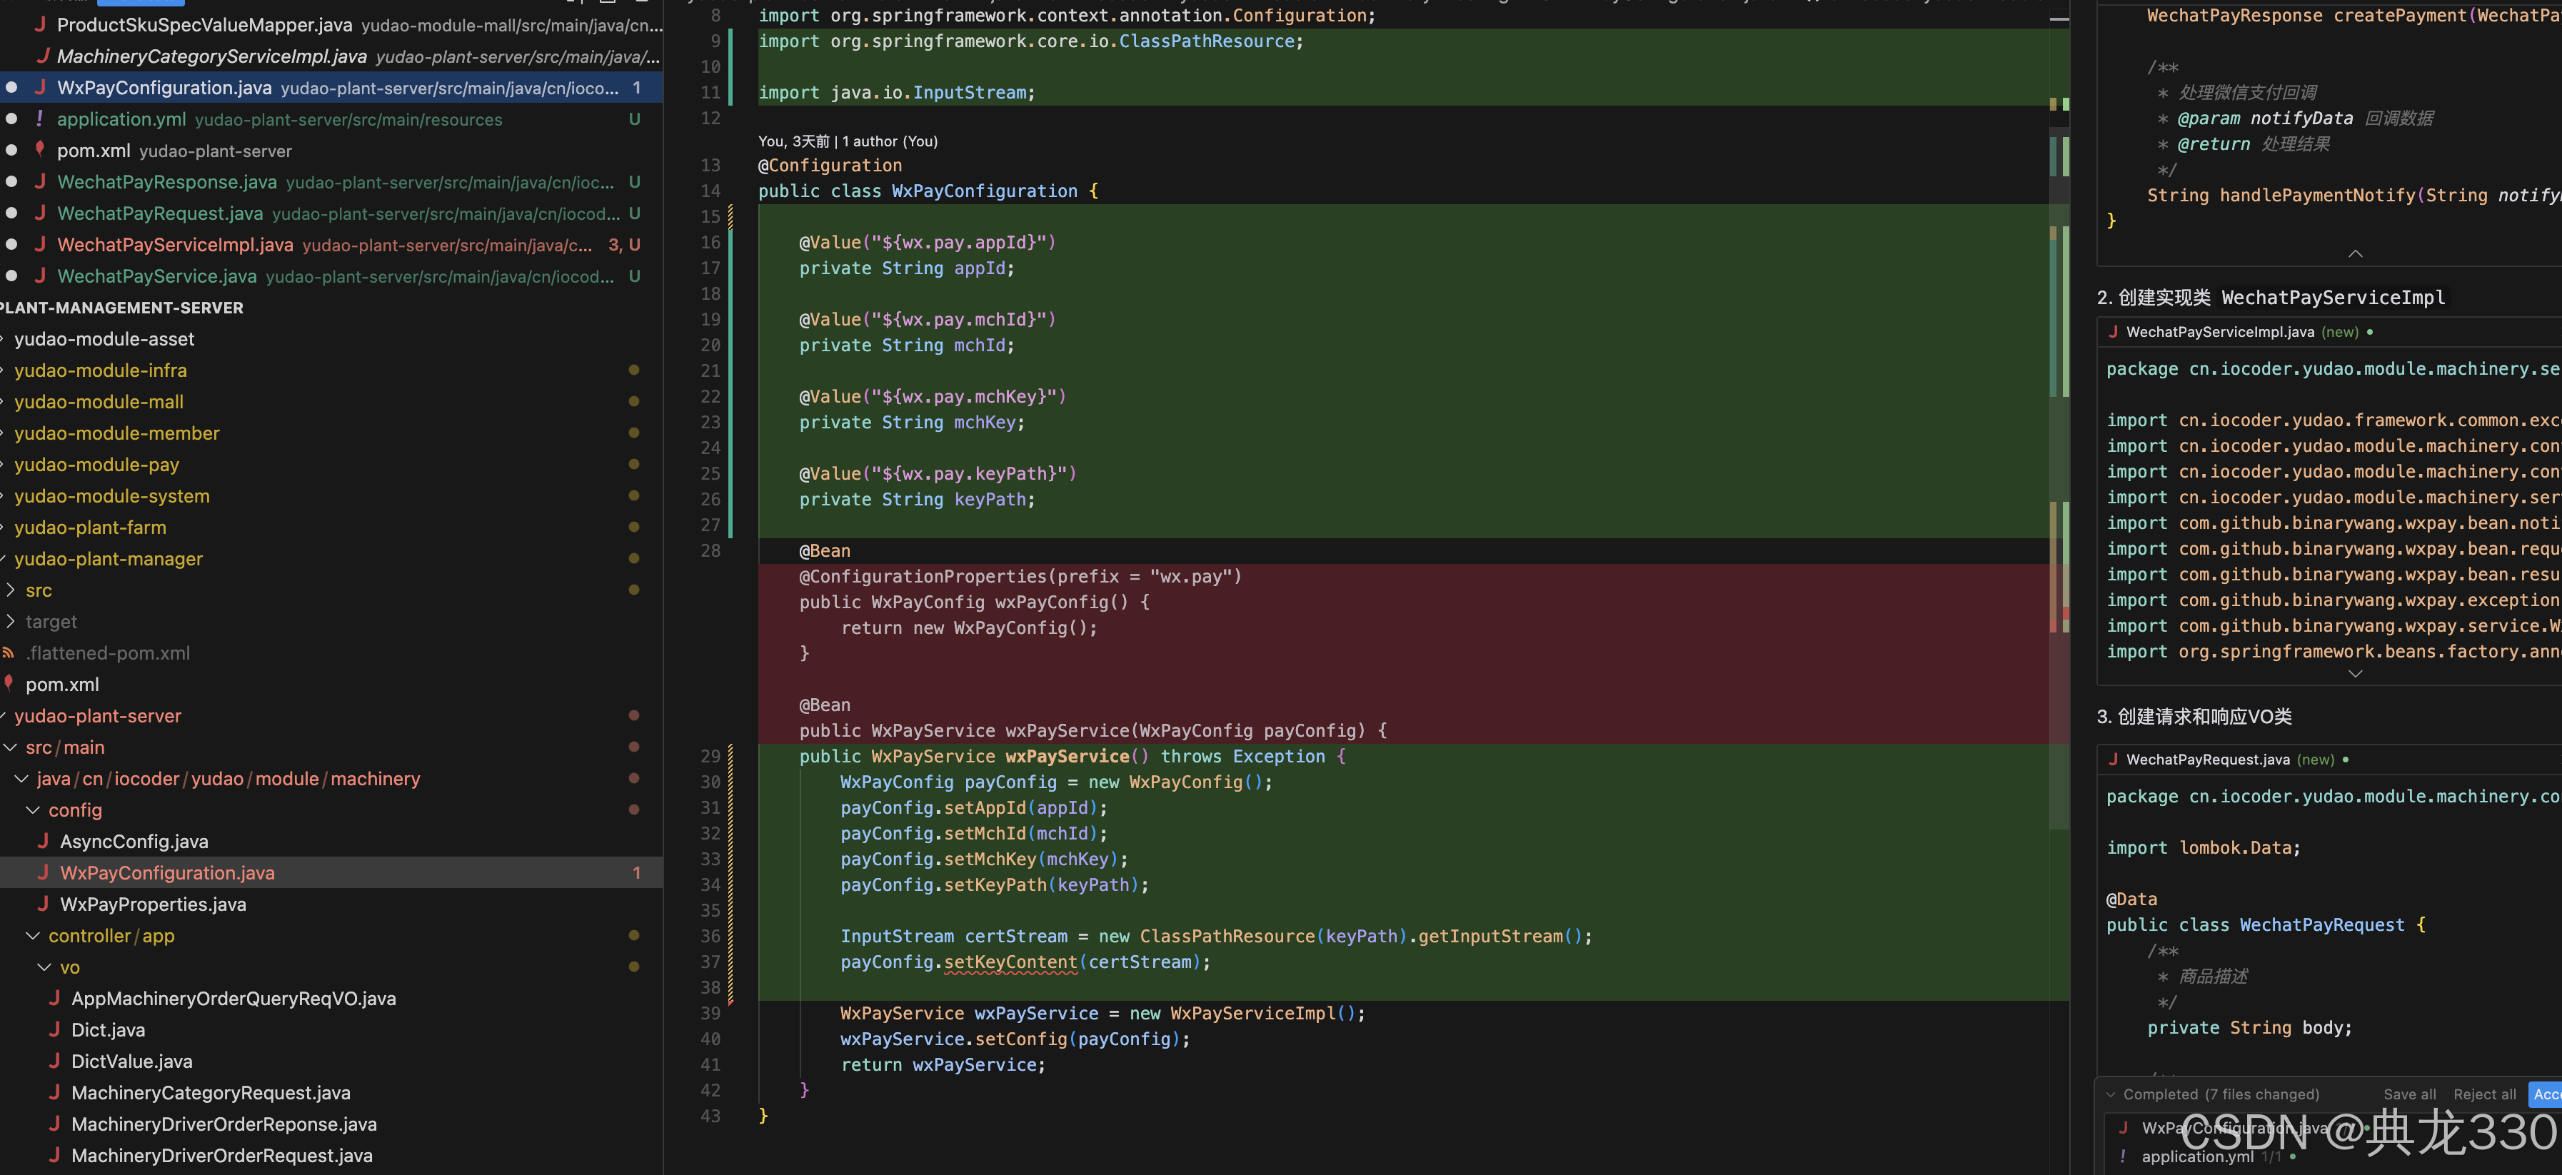
Task: Click RSS-style icon of .flattened-pom.xml
Action: click(8, 653)
